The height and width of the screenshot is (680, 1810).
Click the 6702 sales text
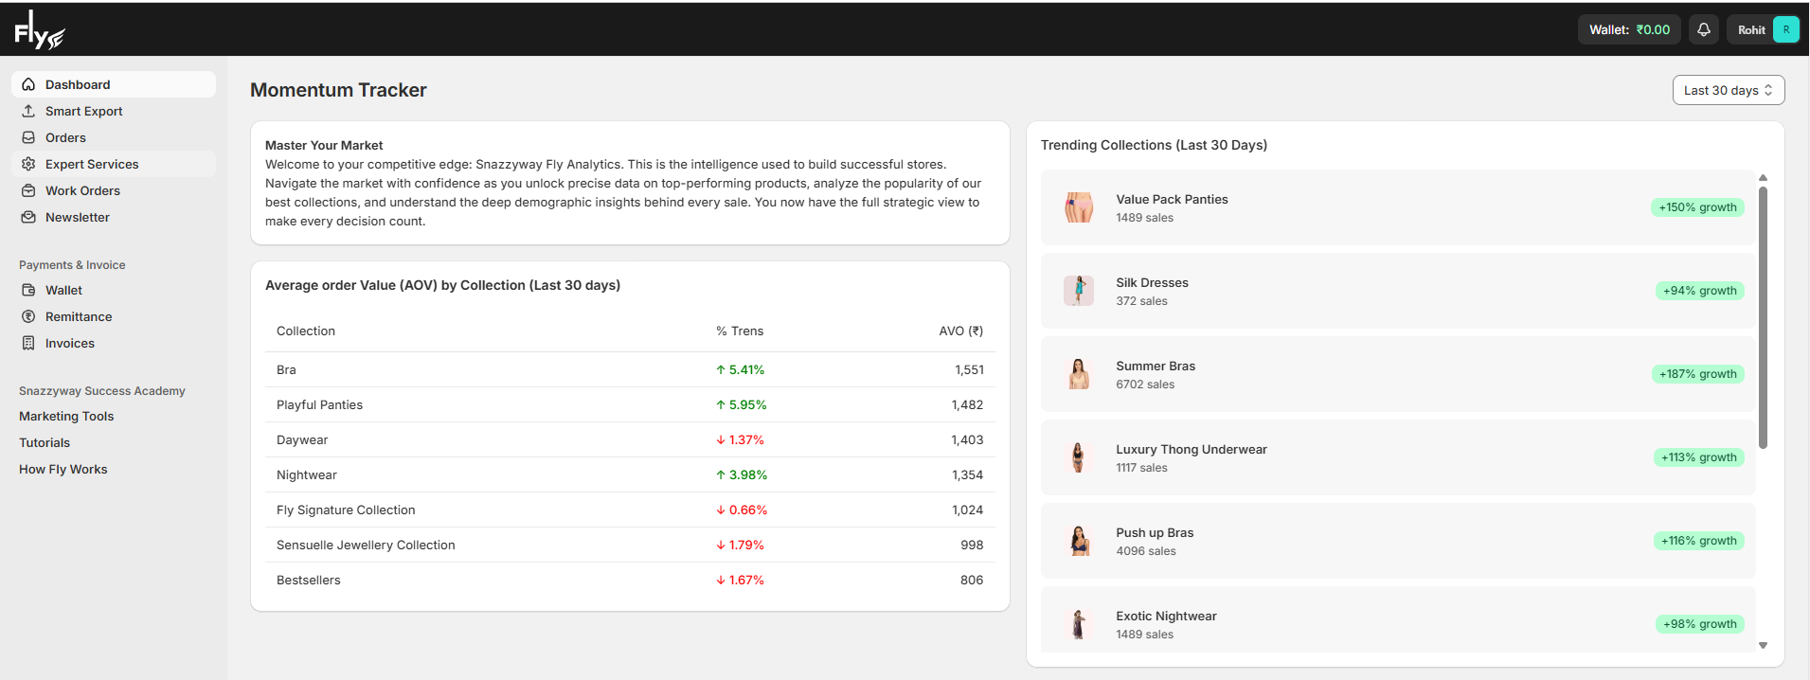point(1145,385)
